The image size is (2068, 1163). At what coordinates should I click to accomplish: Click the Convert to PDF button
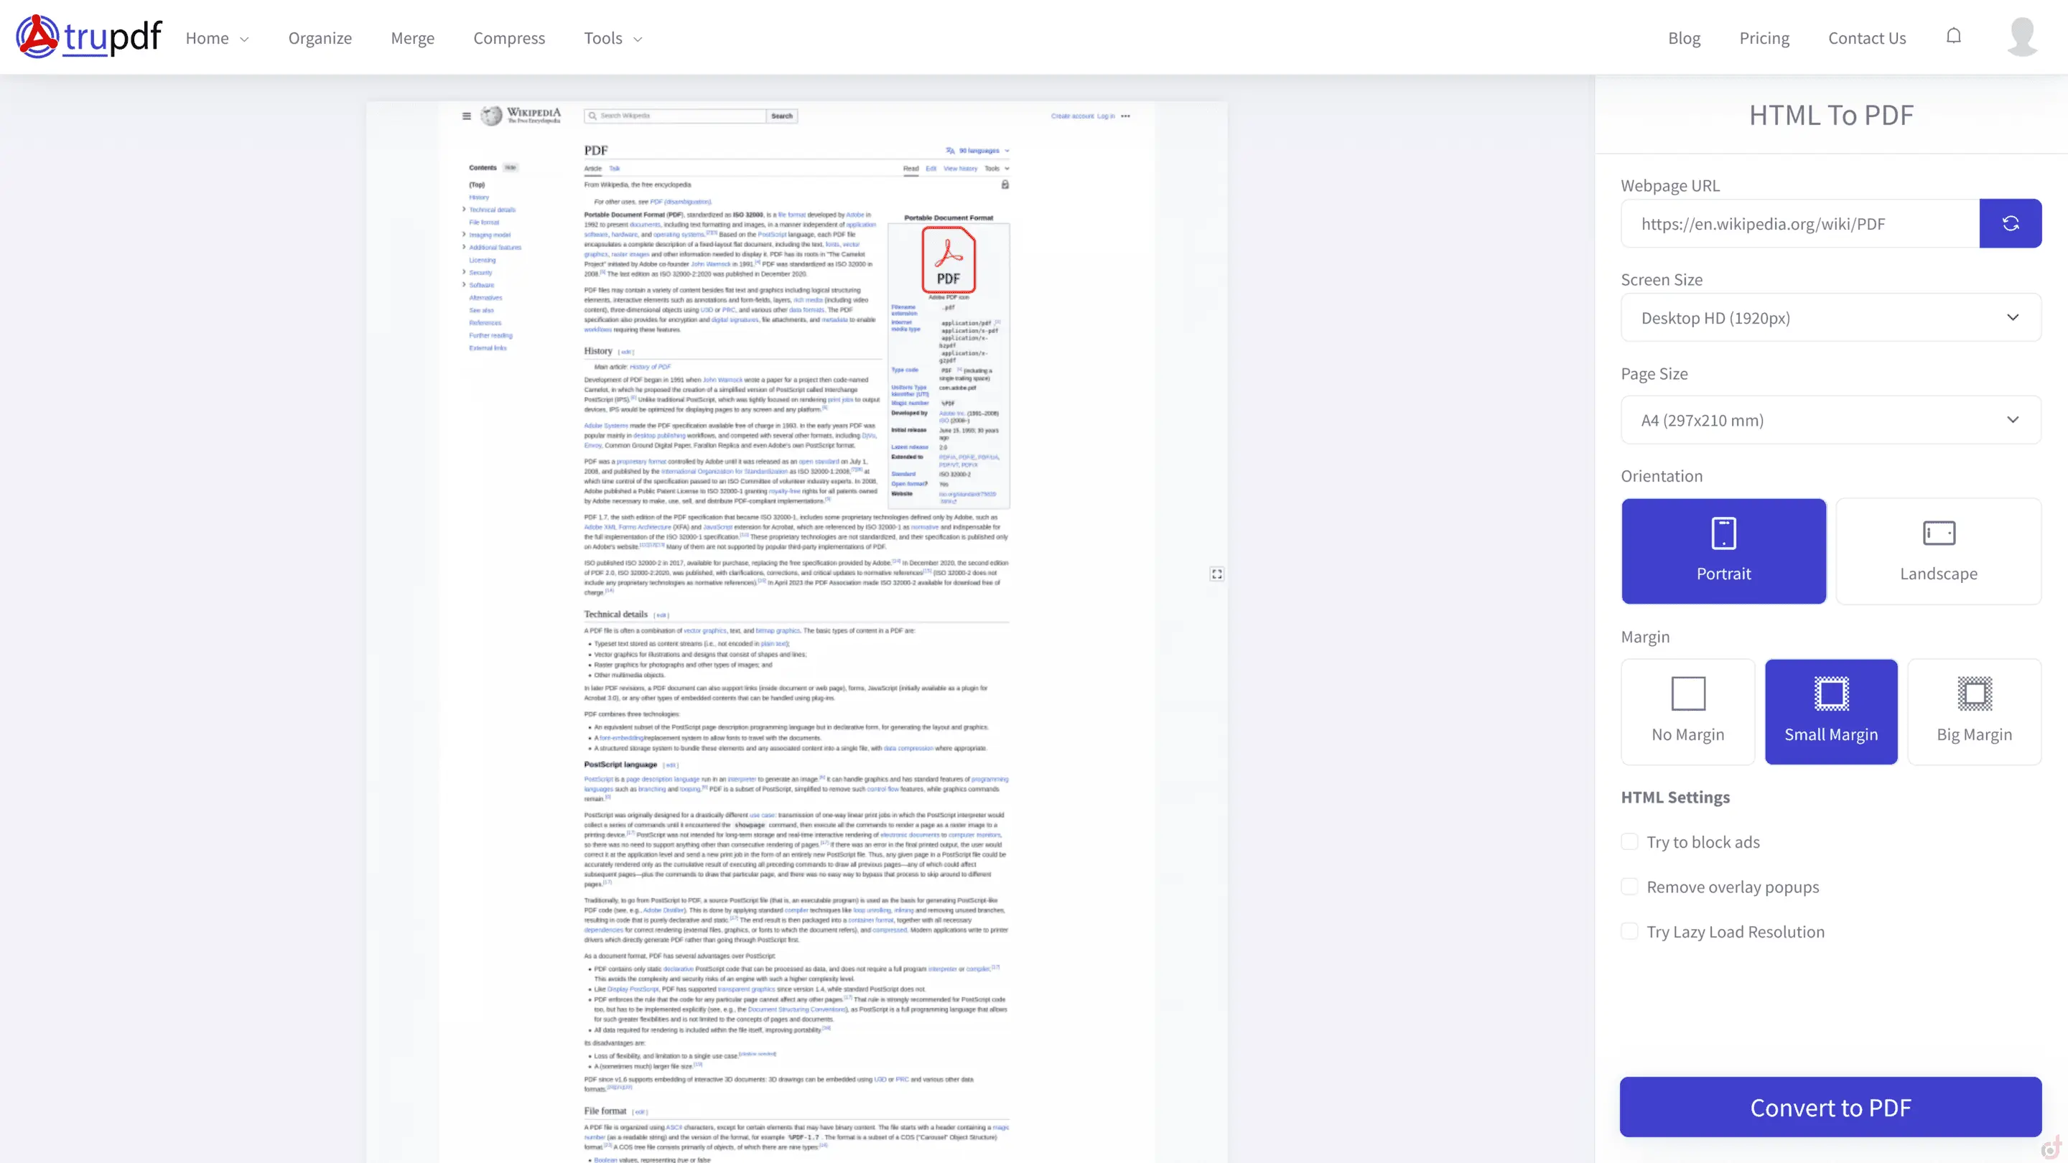click(x=1830, y=1107)
